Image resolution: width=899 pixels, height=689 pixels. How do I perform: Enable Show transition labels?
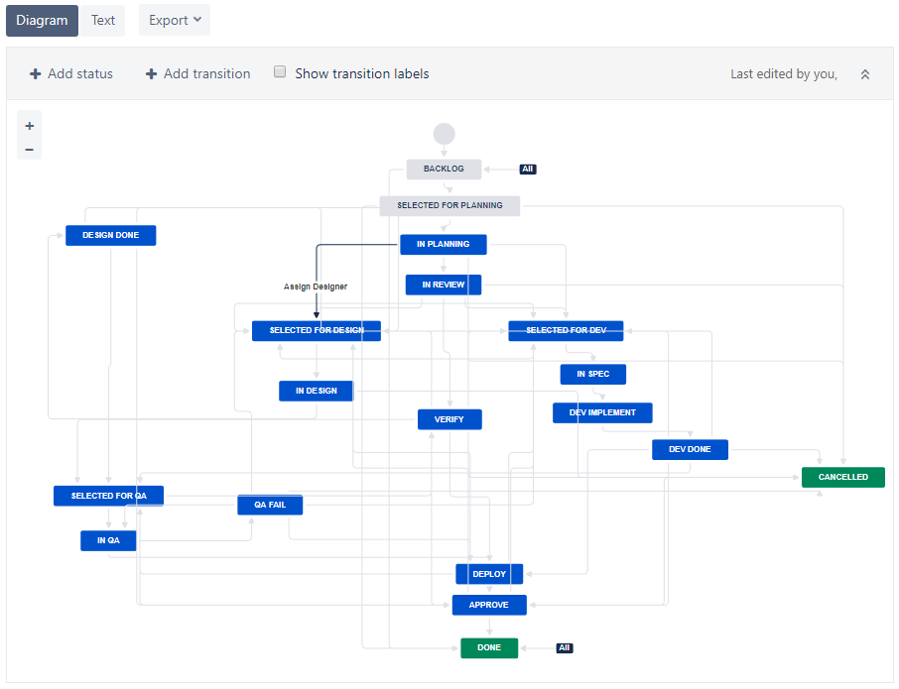280,71
